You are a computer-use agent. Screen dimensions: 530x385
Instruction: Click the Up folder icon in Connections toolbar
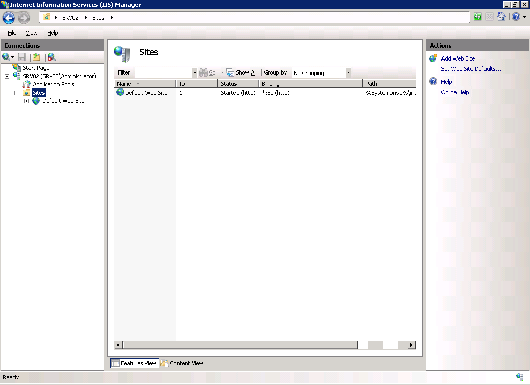(x=36, y=57)
